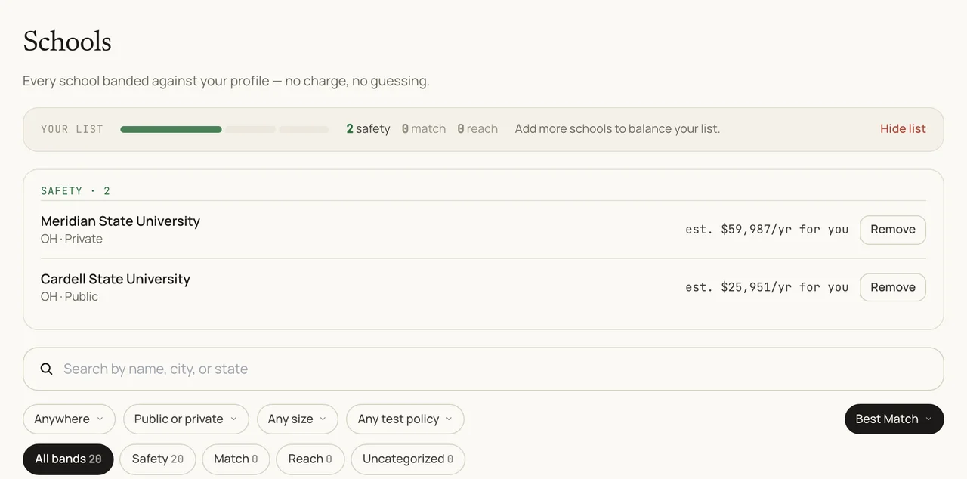The width and height of the screenshot is (967, 479).
Task: Switch to the Match band tab
Action: coord(236,459)
